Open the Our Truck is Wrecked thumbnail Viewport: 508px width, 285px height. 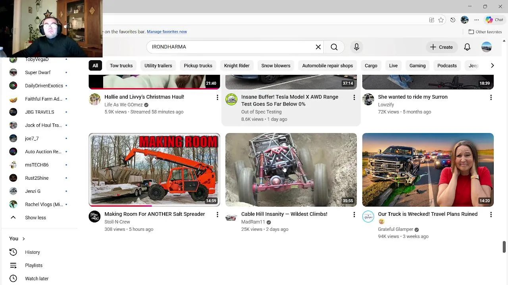[x=428, y=170]
